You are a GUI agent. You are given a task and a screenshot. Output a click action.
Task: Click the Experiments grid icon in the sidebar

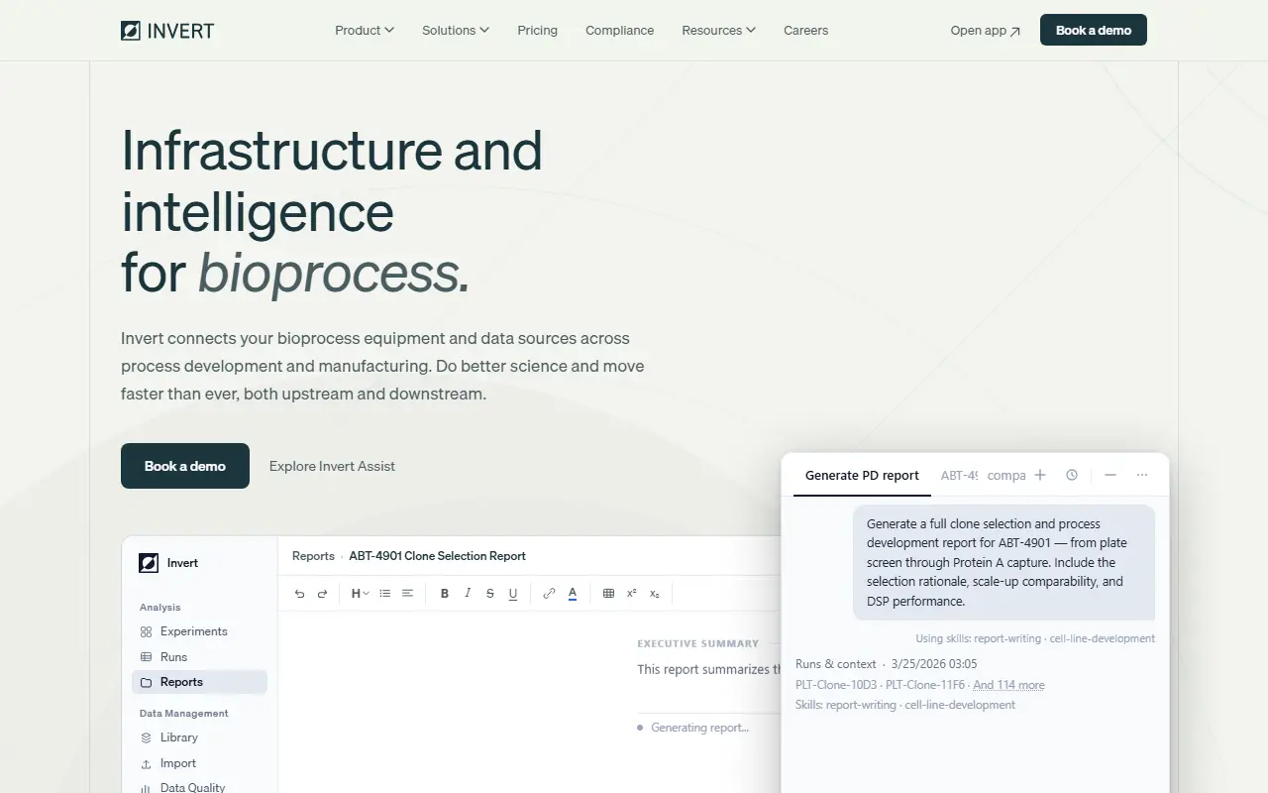pyautogui.click(x=147, y=631)
